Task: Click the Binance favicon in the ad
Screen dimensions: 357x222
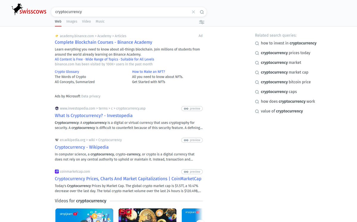Action: tap(57, 36)
